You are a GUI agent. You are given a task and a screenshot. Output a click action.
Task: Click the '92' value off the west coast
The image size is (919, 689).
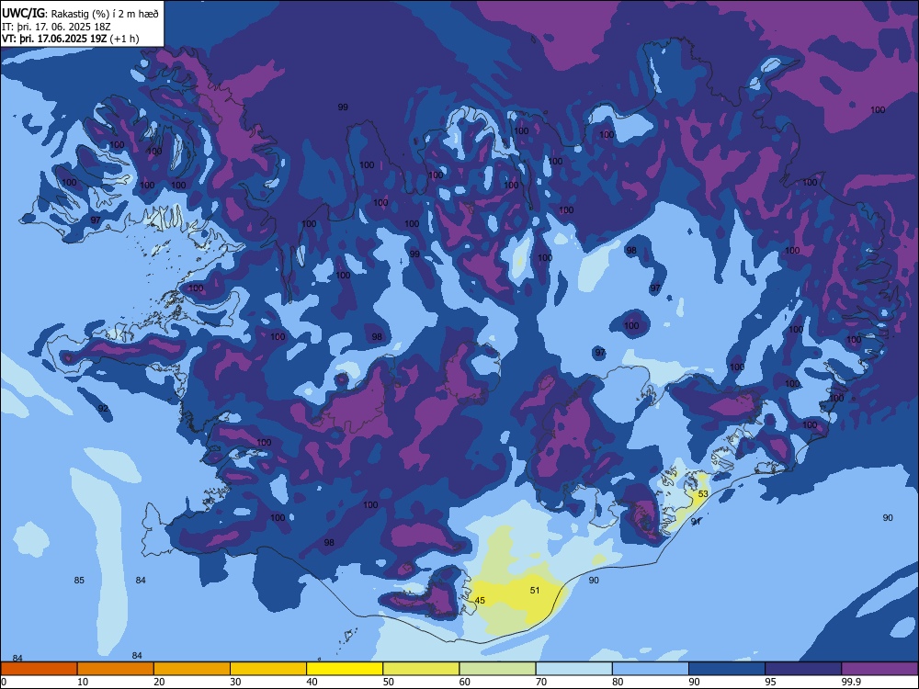pos(103,409)
